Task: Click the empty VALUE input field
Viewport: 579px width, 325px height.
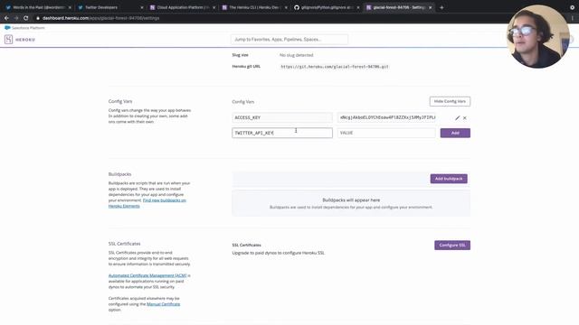Action: (386, 133)
